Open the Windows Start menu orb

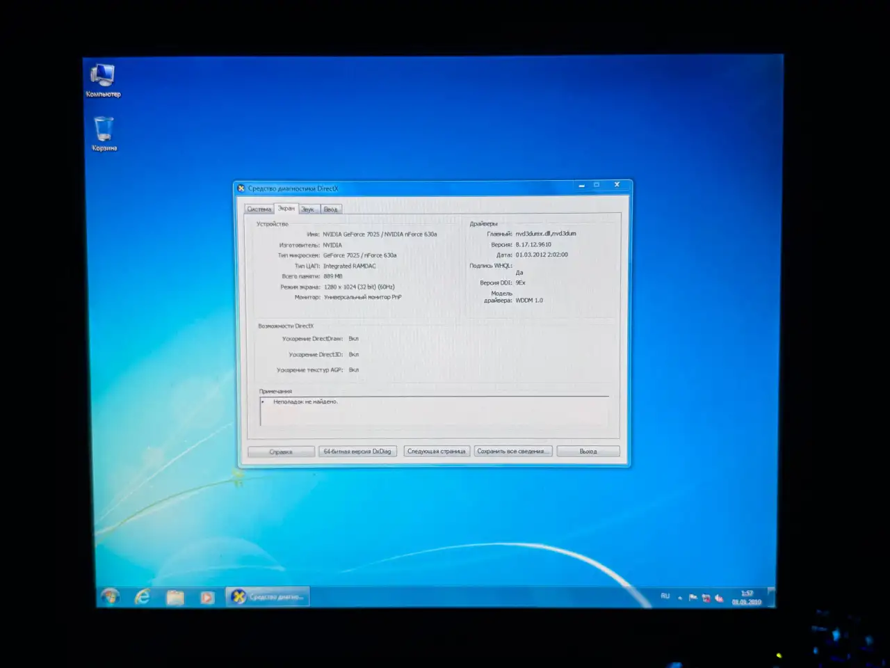110,596
